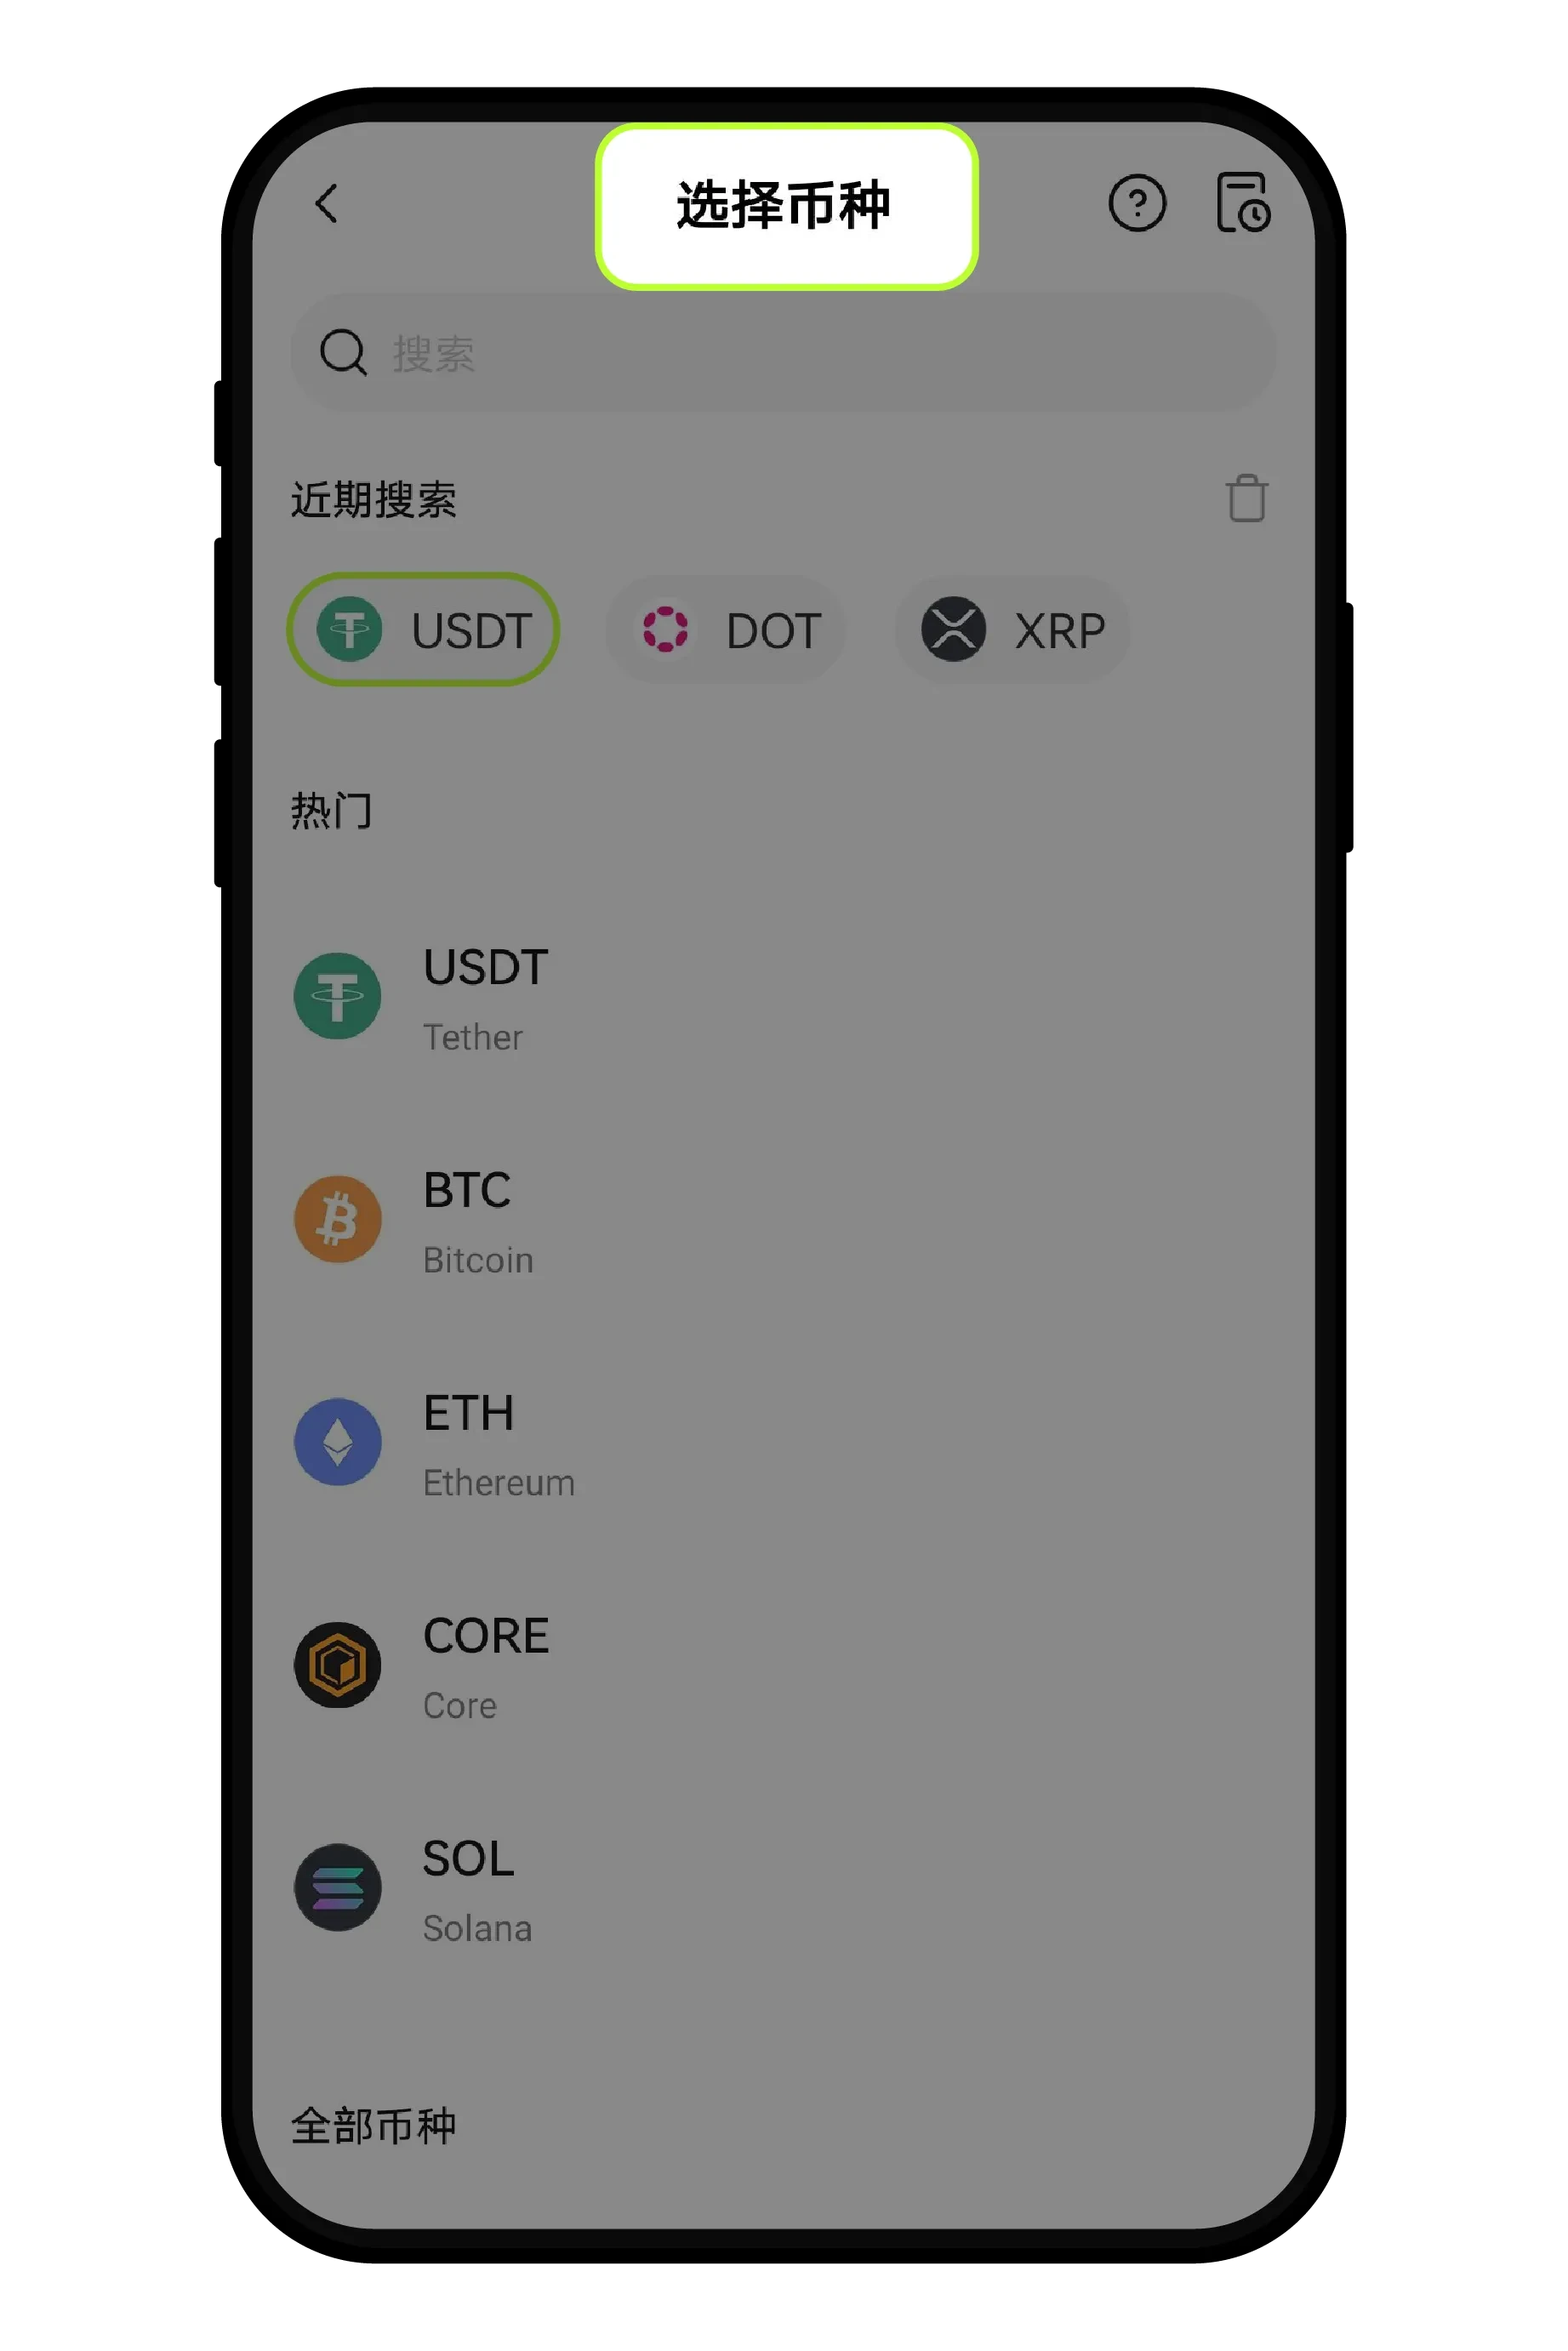
Task: Tap the Ethereum coin logo
Action: 337,1442
